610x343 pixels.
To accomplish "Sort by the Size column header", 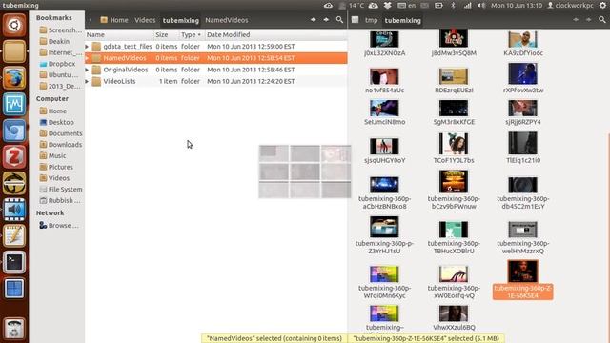I will pos(166,34).
